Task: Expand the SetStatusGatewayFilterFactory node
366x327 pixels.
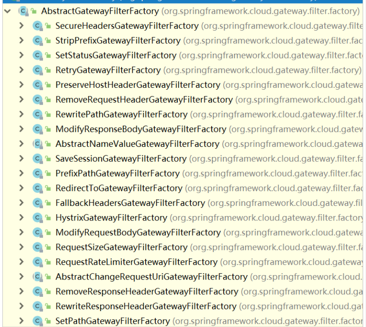Action: coord(21,55)
